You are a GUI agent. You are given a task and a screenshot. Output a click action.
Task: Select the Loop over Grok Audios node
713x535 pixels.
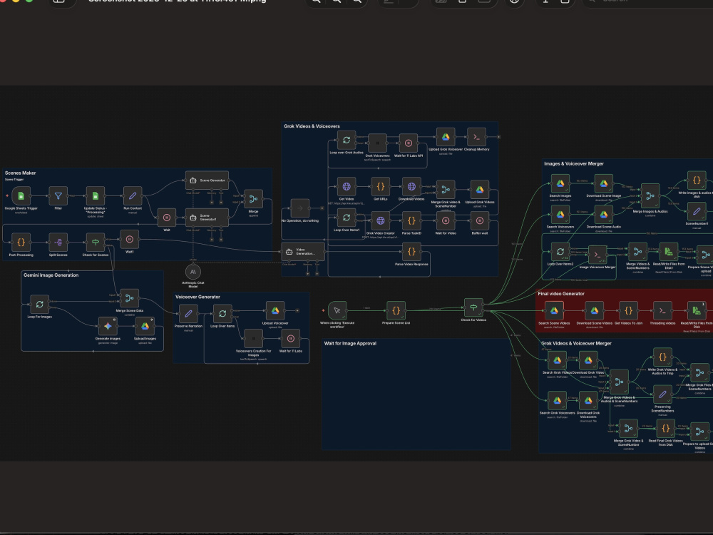[x=346, y=140]
